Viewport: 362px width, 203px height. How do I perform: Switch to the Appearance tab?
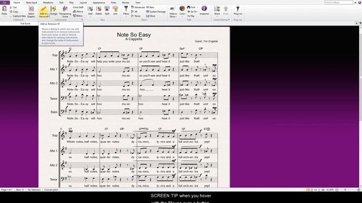(x=99, y=2)
